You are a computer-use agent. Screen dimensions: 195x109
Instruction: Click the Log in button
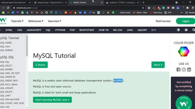[x=186, y=21]
